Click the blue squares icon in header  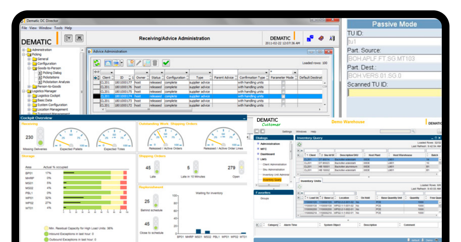point(310,38)
